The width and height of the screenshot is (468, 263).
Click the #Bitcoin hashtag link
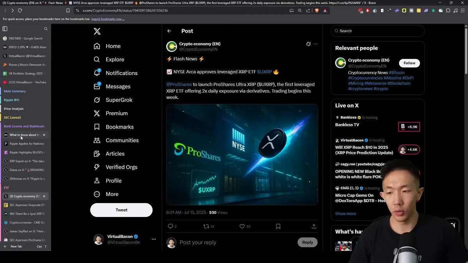click(397, 73)
